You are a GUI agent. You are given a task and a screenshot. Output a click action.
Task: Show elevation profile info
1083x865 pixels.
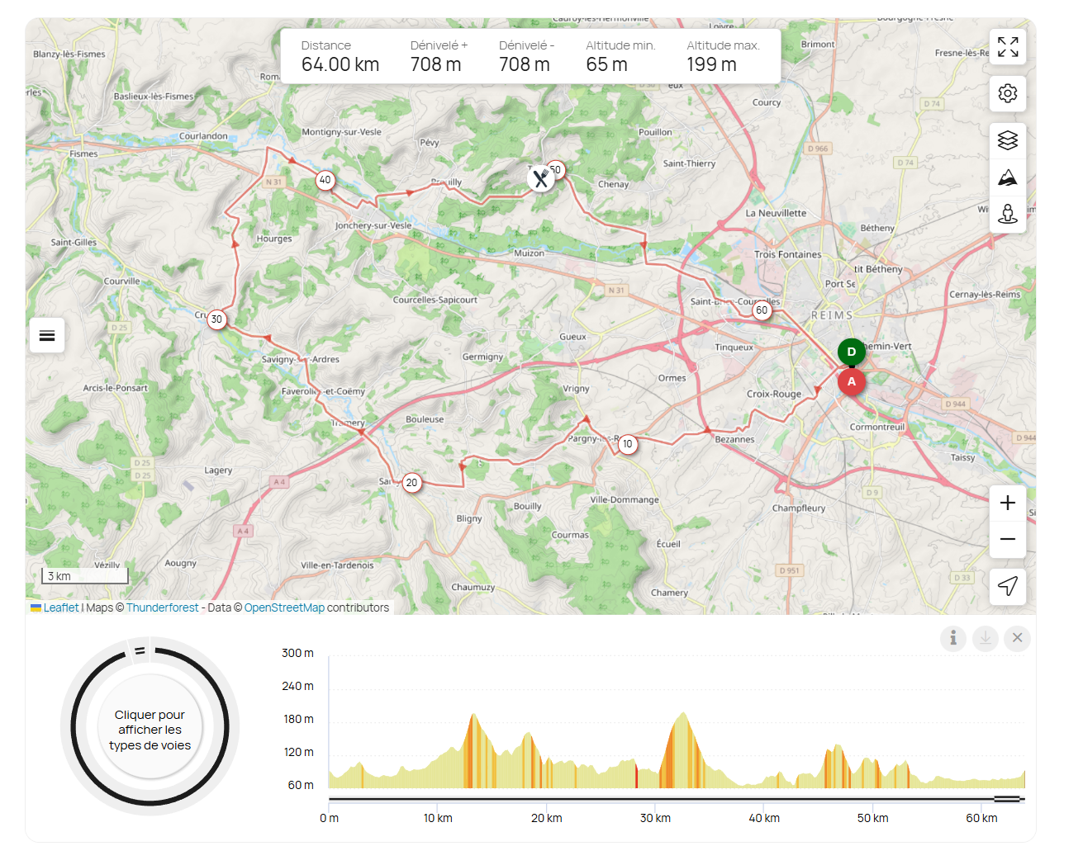click(x=952, y=638)
